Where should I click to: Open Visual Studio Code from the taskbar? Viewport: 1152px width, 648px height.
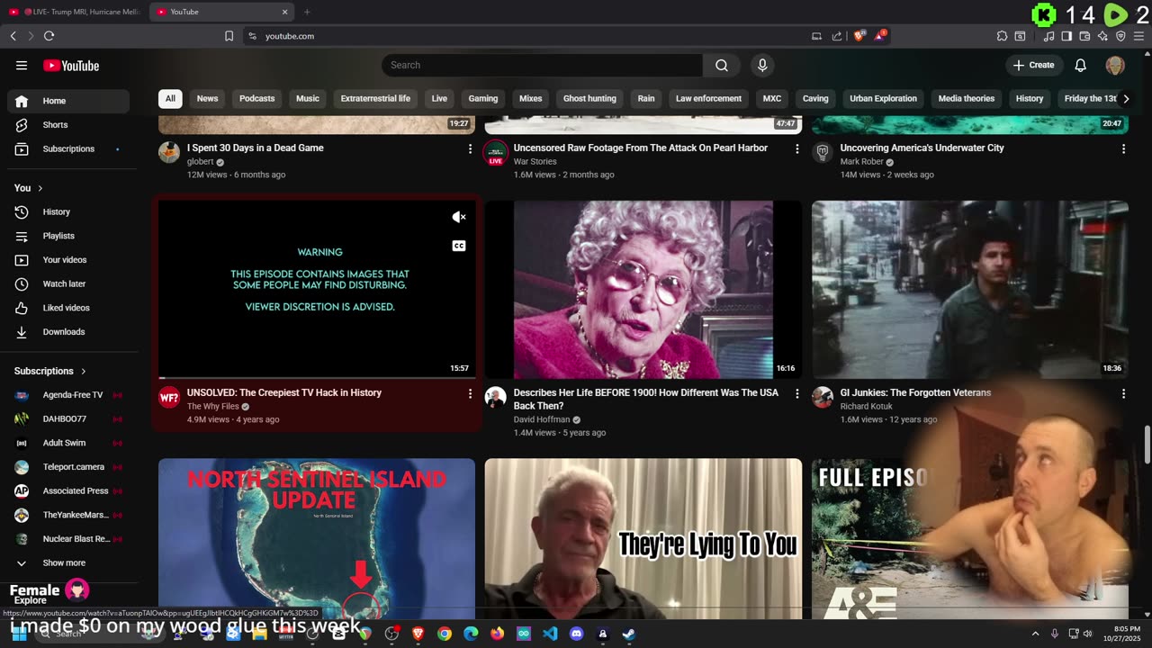click(x=550, y=634)
